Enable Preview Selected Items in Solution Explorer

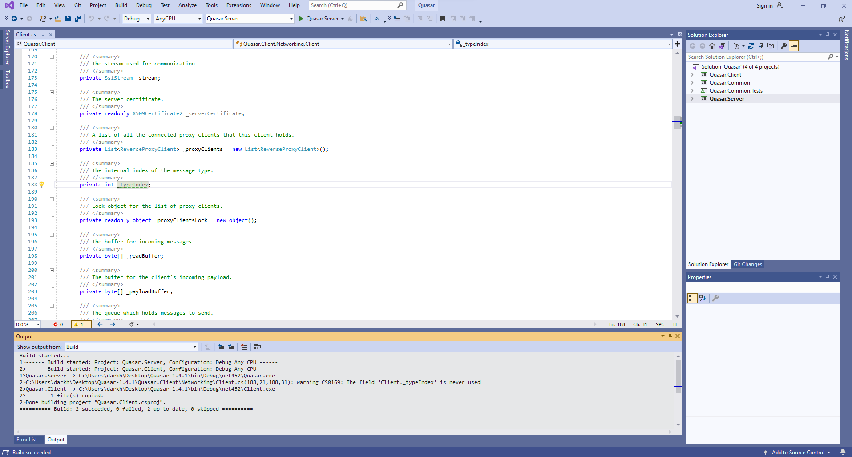pos(794,46)
